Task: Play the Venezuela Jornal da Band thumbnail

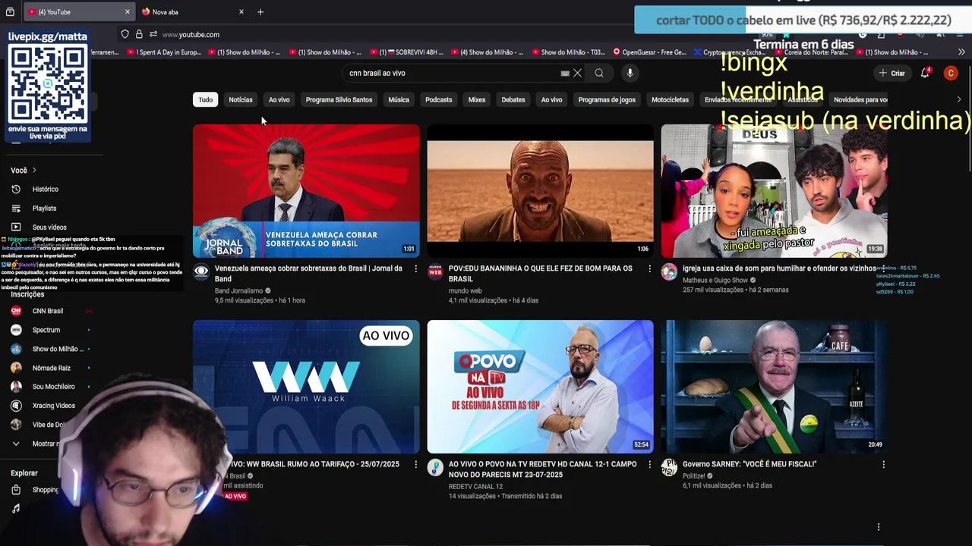Action: pos(306,191)
